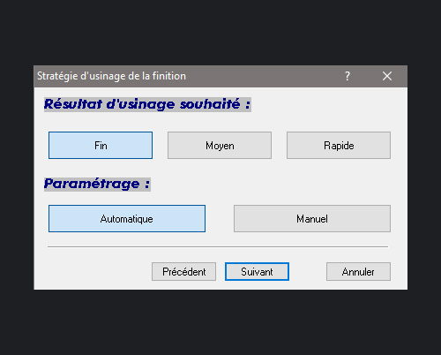Select the Fin machining result option
Screen dimensions: 441x355
101,146
